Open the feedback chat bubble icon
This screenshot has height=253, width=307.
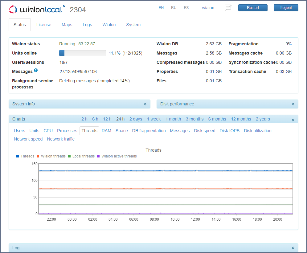click(228, 8)
